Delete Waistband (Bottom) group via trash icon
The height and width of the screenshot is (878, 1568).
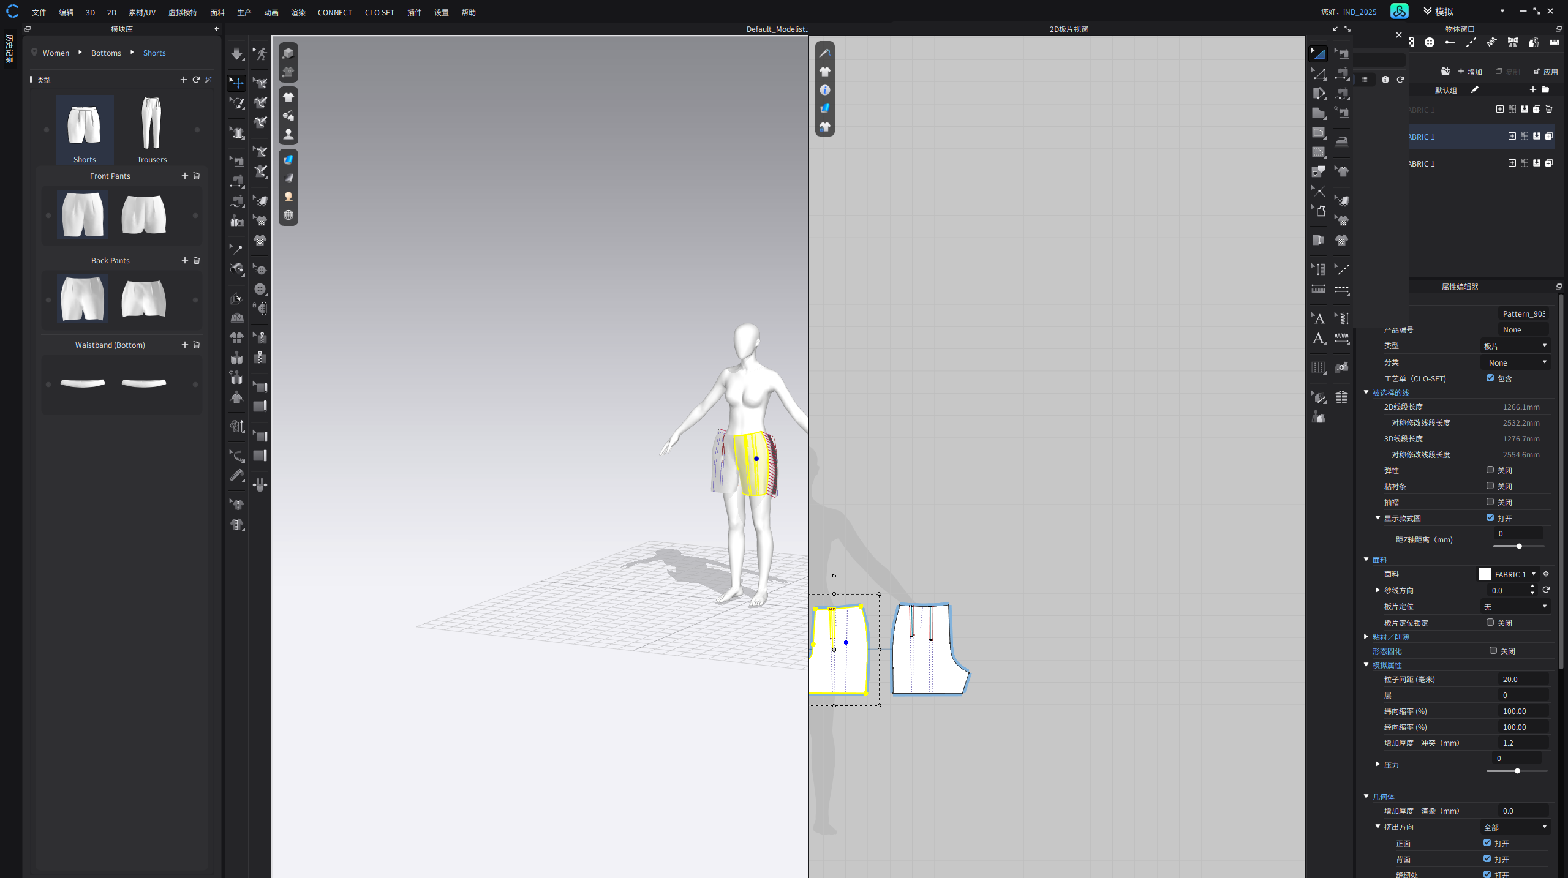coord(197,345)
